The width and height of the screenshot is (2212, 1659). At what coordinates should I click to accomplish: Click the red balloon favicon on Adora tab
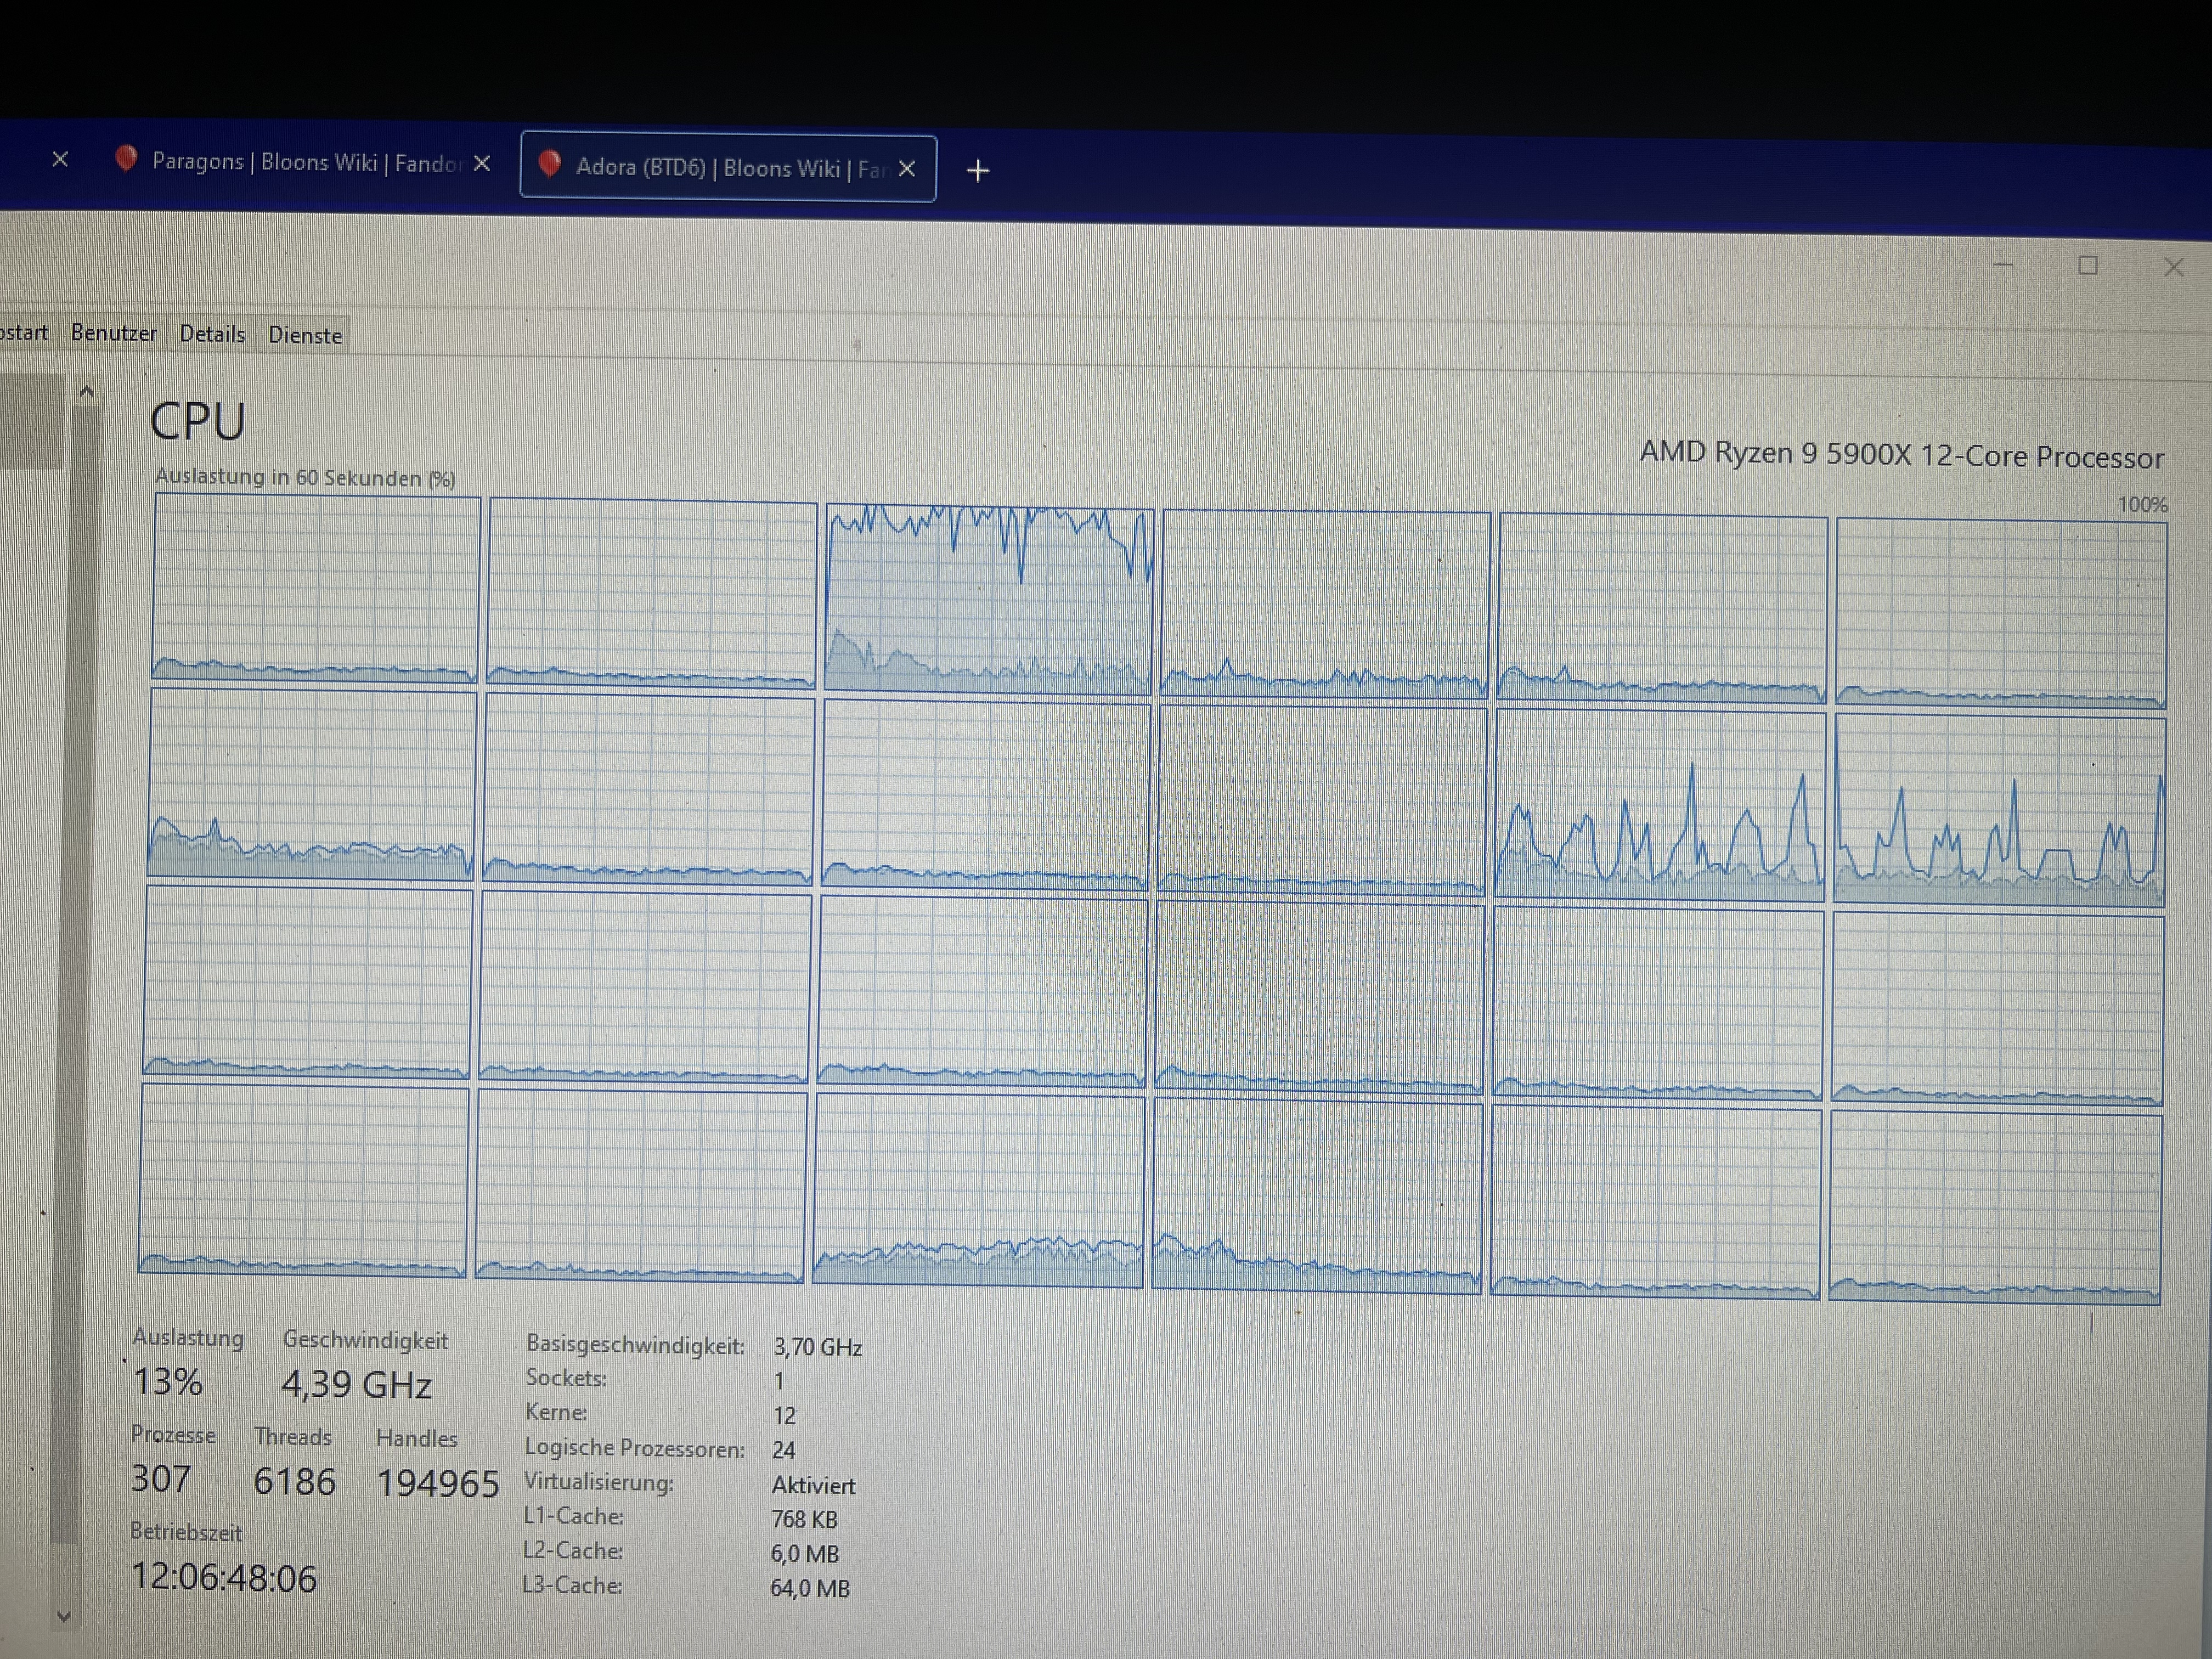[549, 163]
